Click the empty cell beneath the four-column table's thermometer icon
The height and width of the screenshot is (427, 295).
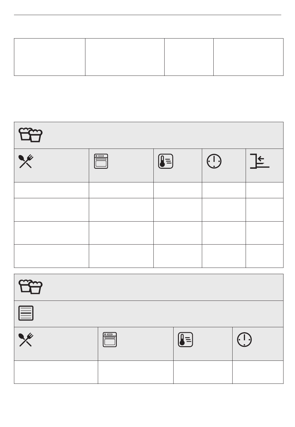point(203,372)
